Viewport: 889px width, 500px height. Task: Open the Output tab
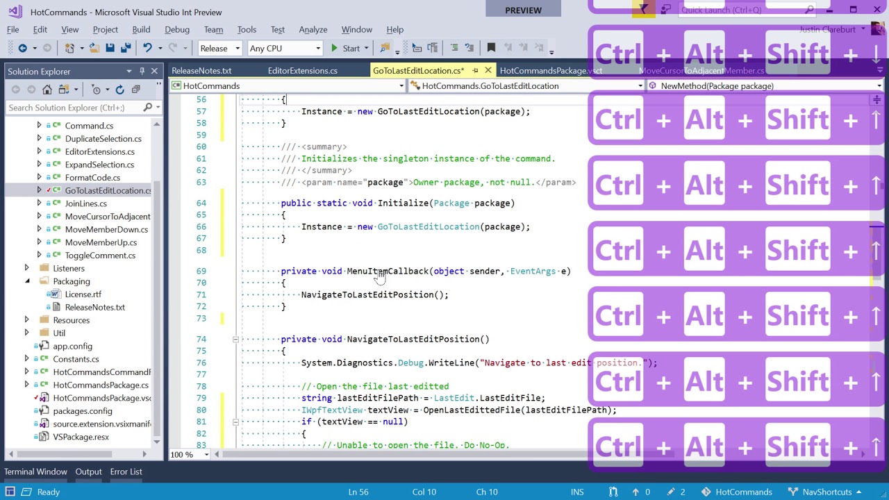tap(88, 472)
